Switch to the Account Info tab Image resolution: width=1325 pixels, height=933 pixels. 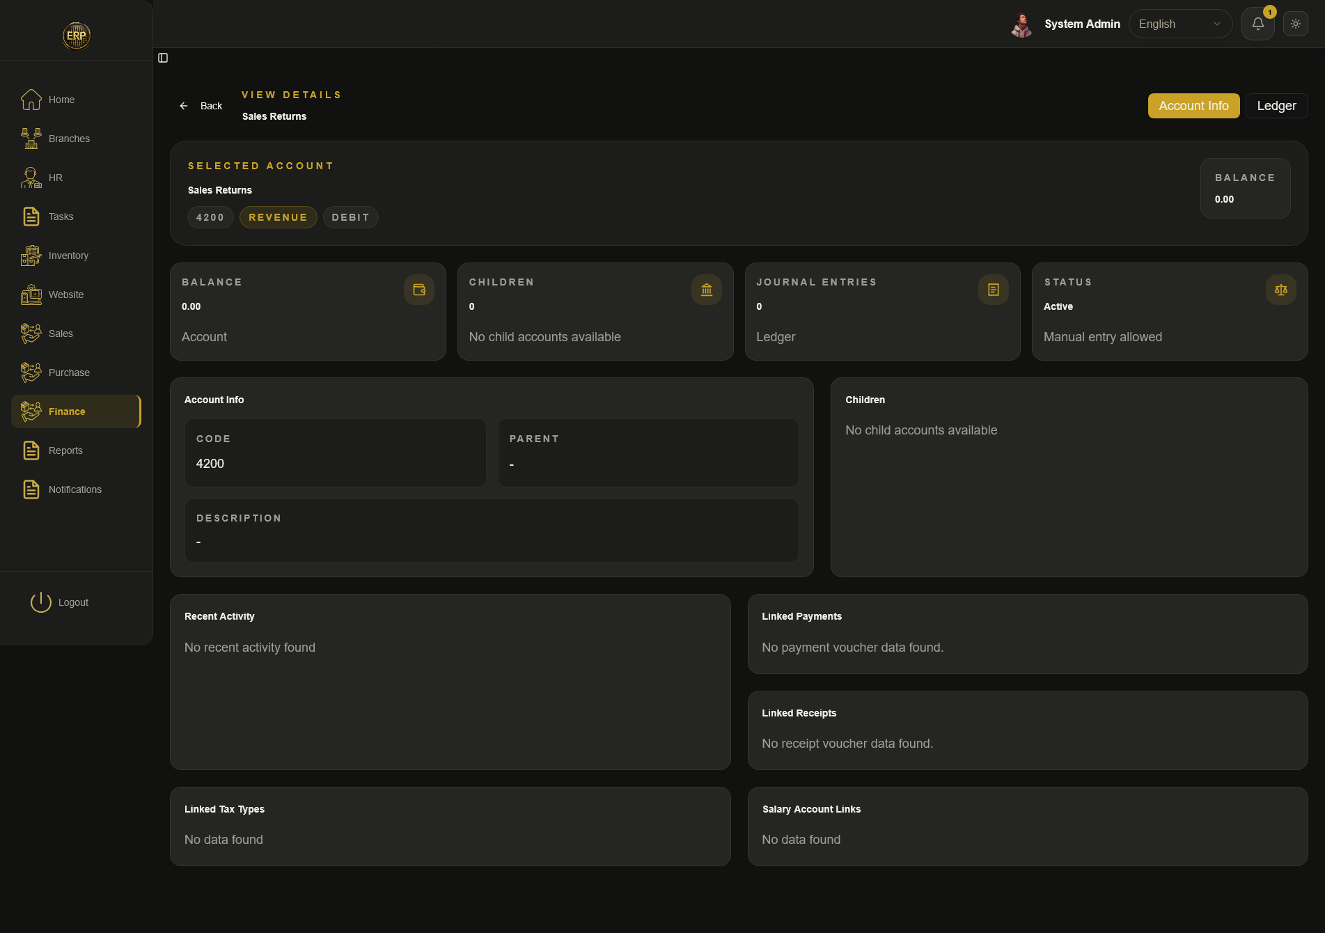1193,106
